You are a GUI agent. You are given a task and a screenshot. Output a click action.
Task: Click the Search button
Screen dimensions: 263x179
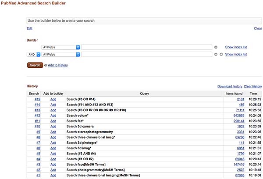[35, 65]
